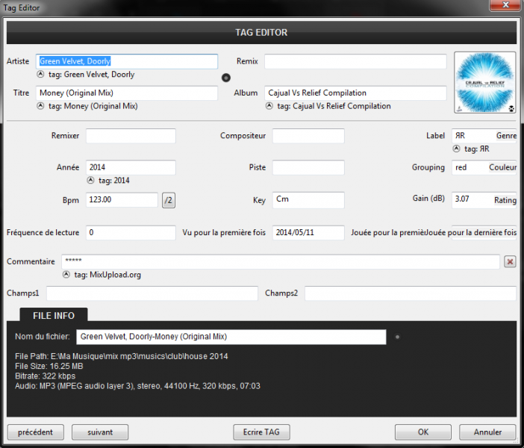Go to next track with suivant
This screenshot has width=524, height=448.
coord(100,432)
